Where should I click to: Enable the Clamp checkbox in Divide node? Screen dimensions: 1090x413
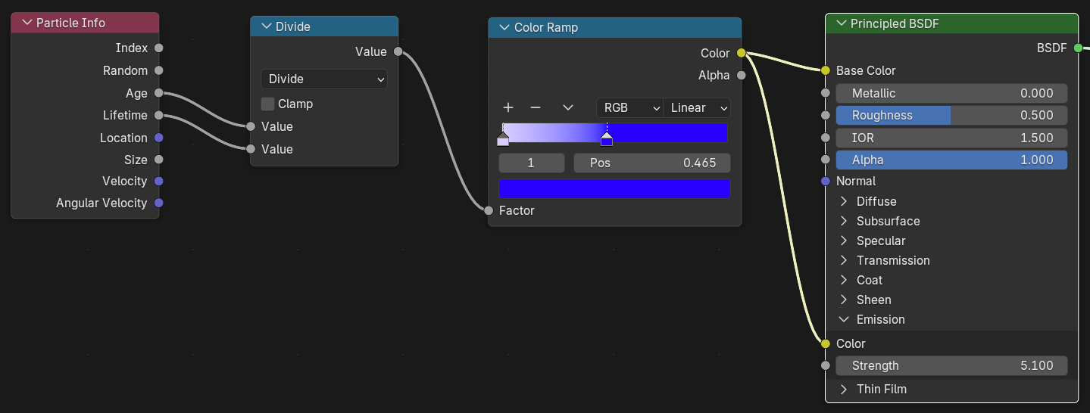268,104
